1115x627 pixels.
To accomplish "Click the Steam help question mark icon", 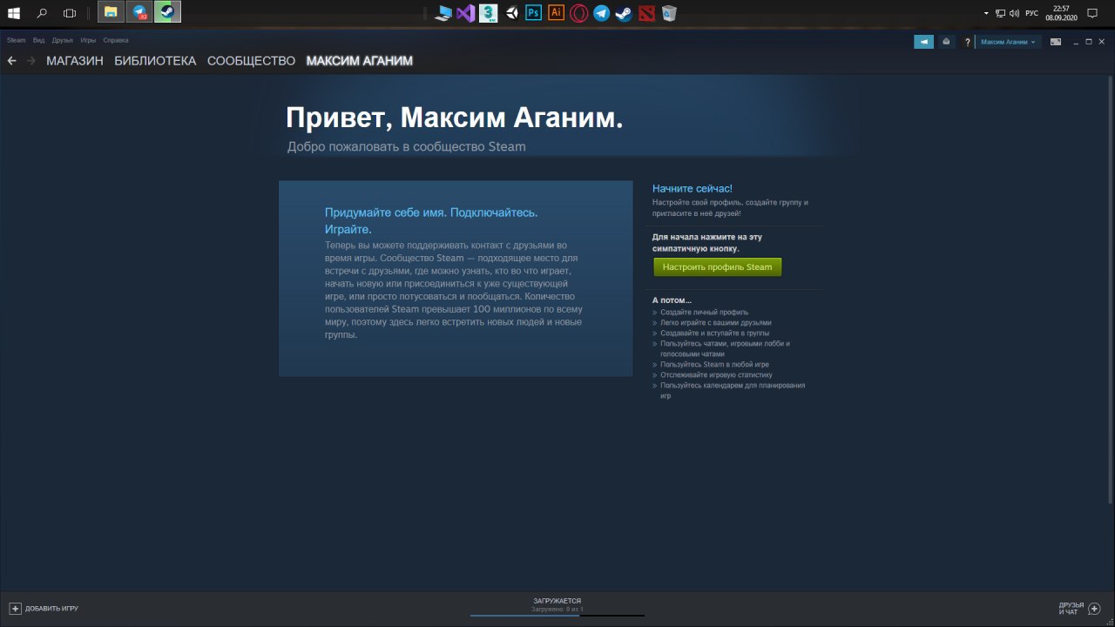I will tap(967, 42).
